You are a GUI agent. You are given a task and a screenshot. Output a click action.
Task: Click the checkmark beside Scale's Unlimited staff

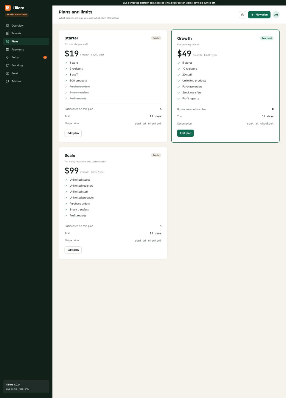66,192
